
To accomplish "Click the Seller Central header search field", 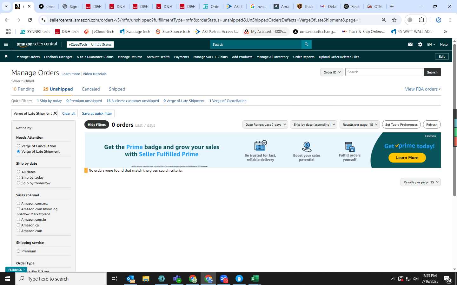I will coord(256,44).
